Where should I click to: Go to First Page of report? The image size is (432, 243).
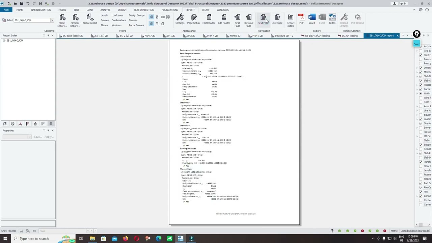pyautogui.click(x=237, y=20)
